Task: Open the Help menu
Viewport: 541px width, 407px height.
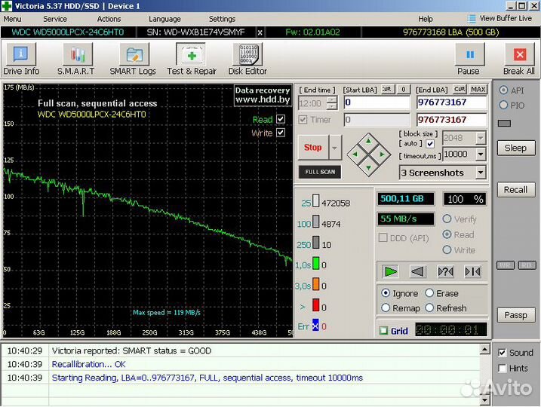Action: (425, 19)
